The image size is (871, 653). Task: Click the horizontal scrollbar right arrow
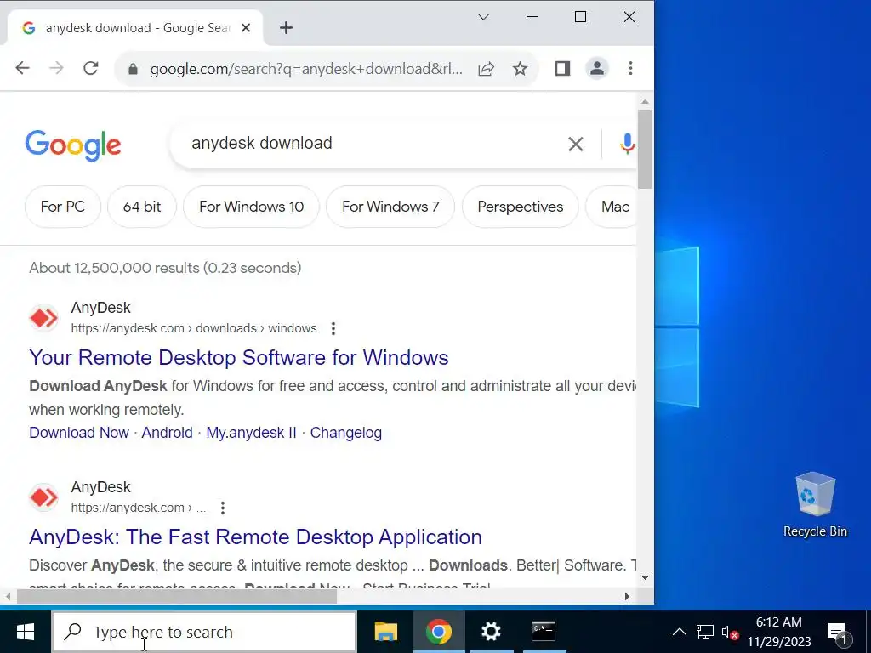coord(627,596)
